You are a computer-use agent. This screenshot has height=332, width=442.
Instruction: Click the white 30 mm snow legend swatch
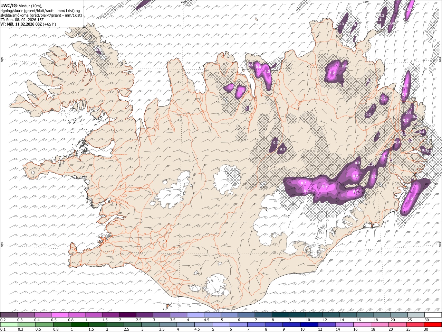pos(433,315)
